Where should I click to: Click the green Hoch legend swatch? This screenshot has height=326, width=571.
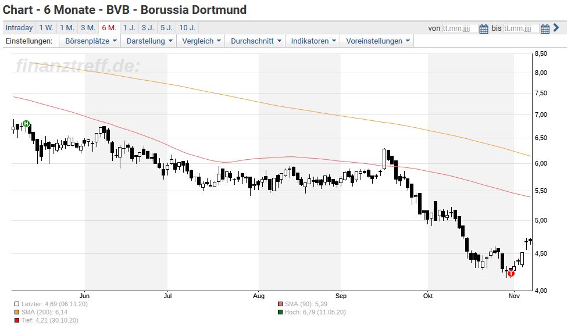(280, 312)
